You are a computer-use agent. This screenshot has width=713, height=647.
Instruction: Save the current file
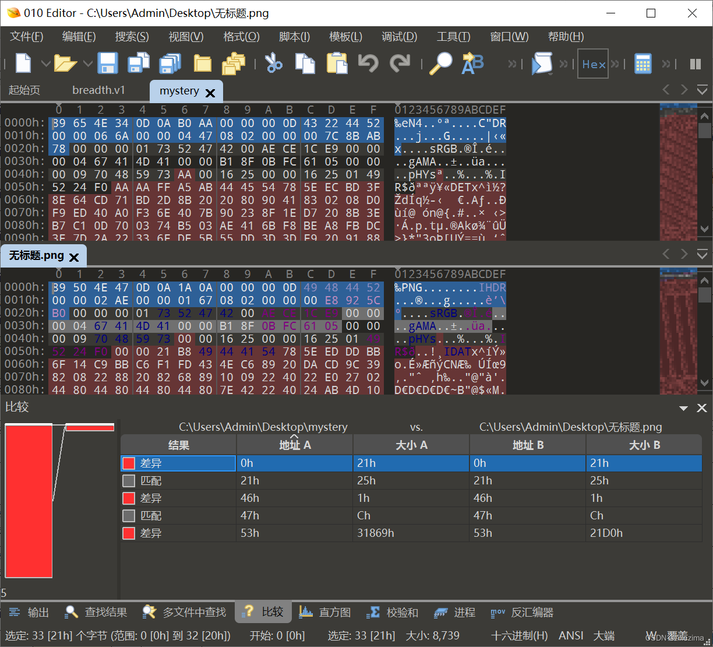(108, 63)
